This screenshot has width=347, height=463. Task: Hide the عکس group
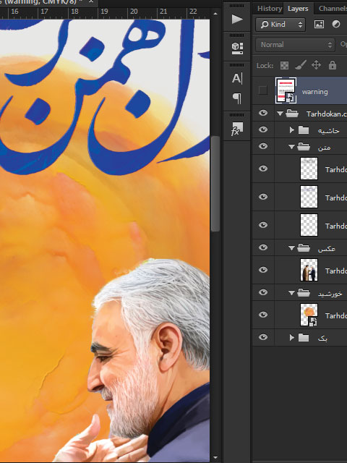coord(263,247)
